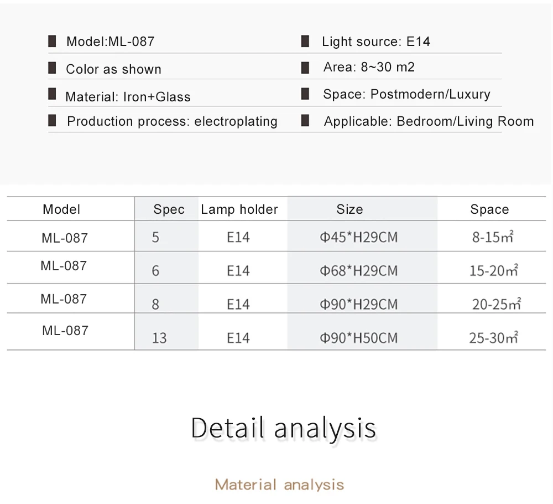Click the spec value 13
The image size is (553, 504).
pyautogui.click(x=159, y=338)
